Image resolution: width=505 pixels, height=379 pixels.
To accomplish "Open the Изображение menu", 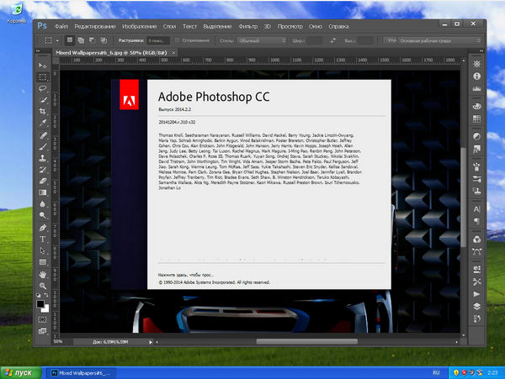I will 139,27.
